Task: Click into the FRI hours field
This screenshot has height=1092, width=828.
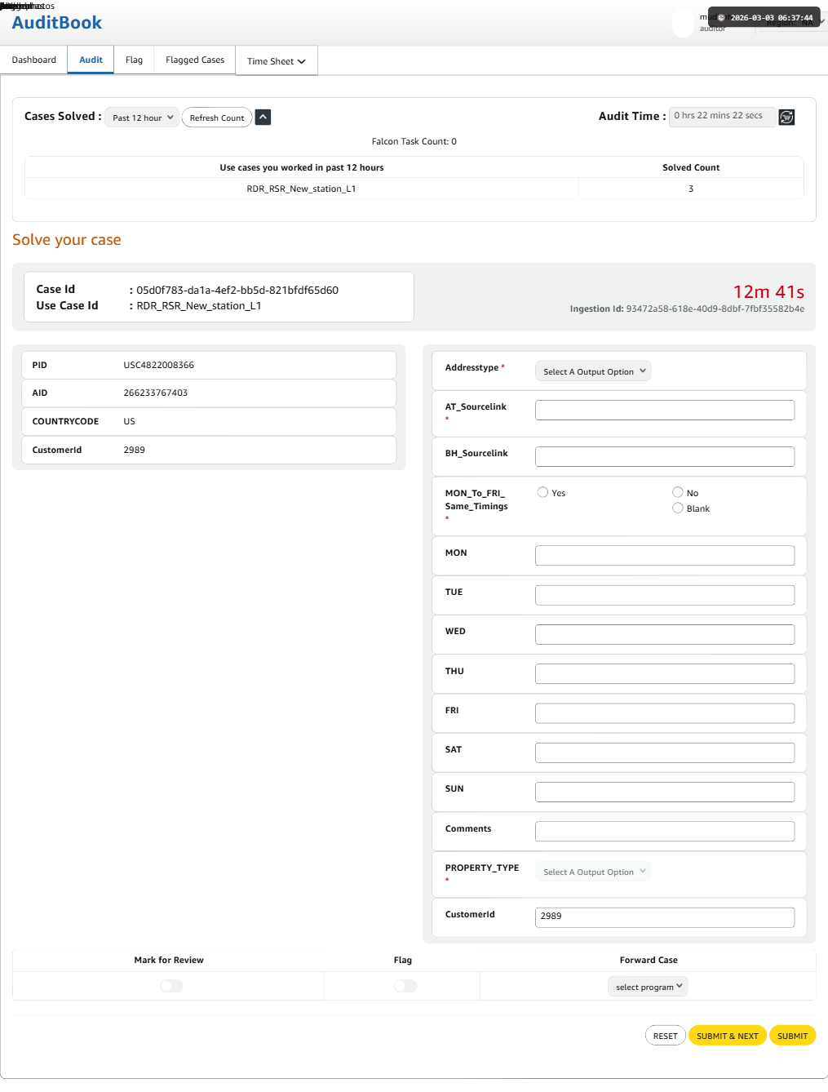Action: coord(665,713)
